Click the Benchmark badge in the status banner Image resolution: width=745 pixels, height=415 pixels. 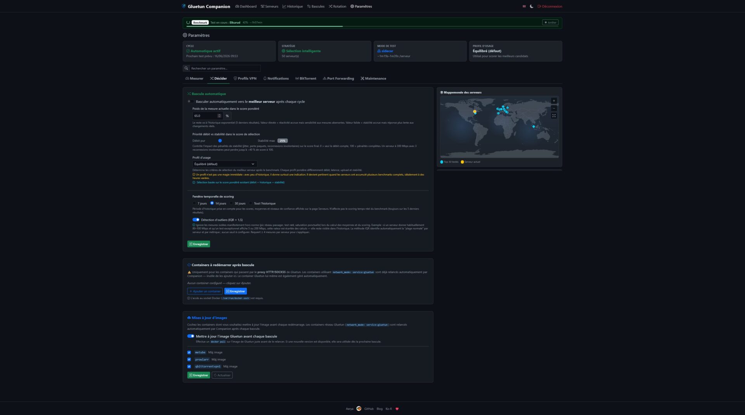[x=200, y=22]
